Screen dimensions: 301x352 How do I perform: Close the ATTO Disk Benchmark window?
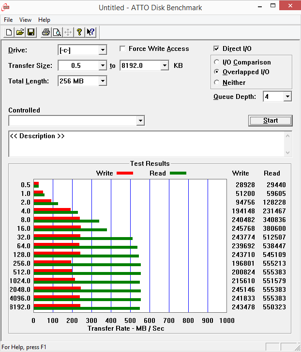click(290, 6)
